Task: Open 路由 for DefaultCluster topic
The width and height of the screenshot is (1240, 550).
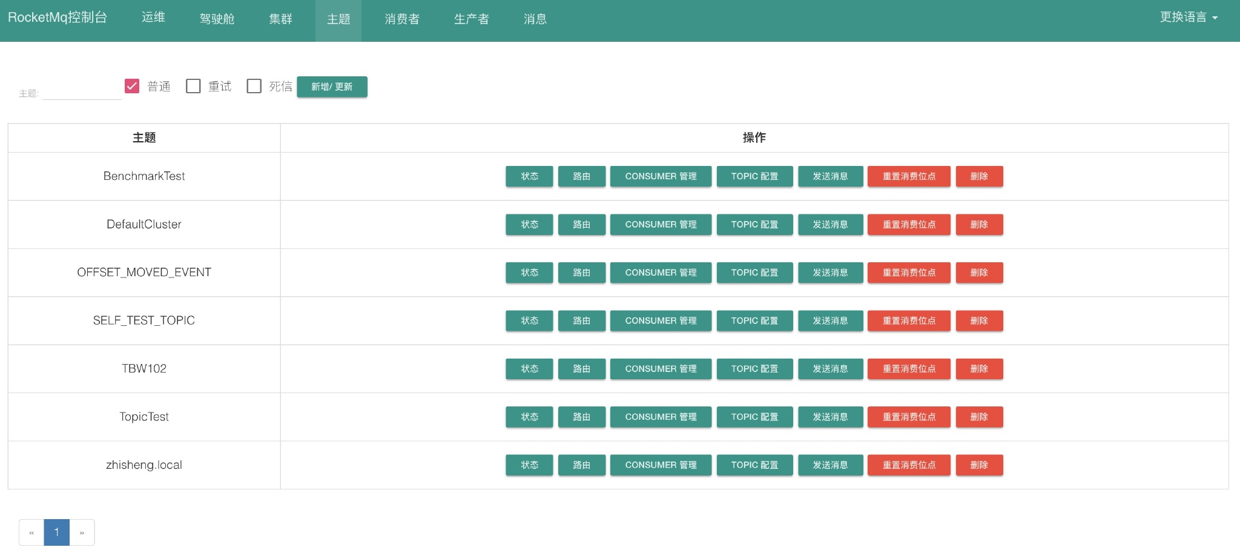Action: (x=582, y=225)
